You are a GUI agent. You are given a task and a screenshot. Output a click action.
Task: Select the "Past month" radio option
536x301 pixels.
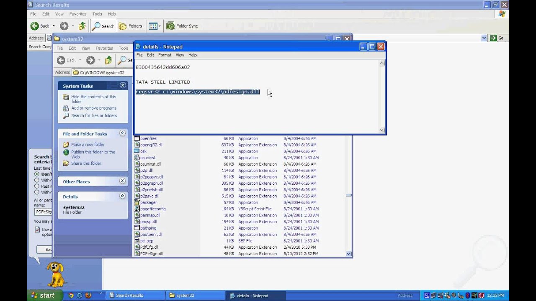[x=37, y=186]
